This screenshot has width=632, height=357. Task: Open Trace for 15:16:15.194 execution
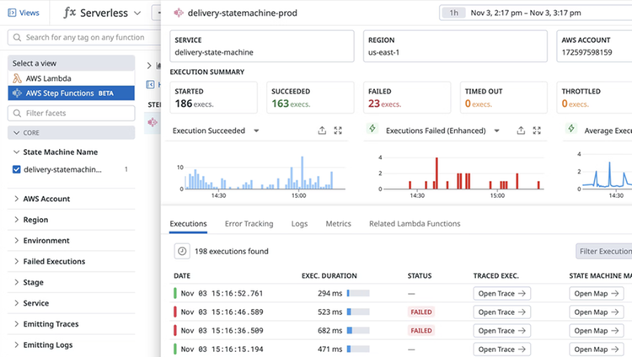(502, 349)
